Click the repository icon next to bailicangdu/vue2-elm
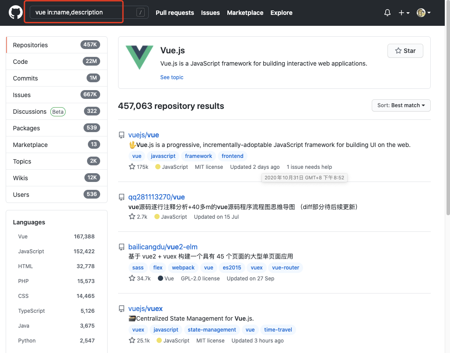The height and width of the screenshot is (353, 450). (x=122, y=246)
